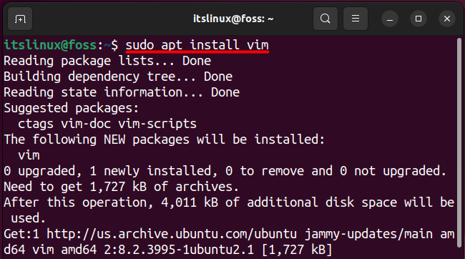Click the Reading package lists line
This screenshot has width=465, height=259.
pos(107,61)
